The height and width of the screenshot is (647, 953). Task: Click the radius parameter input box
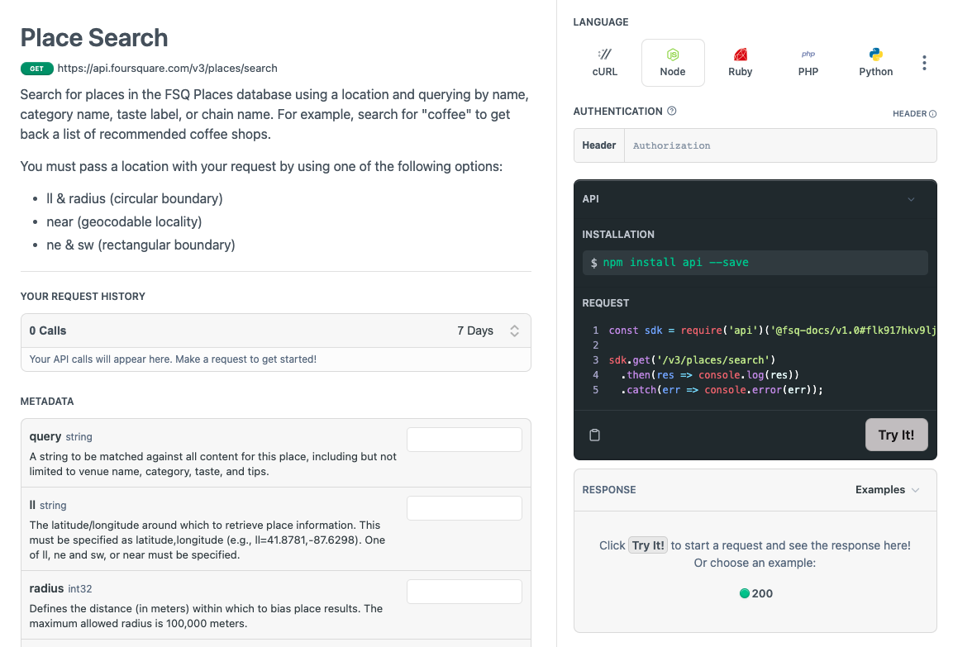pyautogui.click(x=465, y=592)
